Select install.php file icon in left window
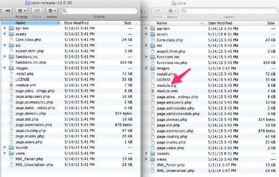This screenshot has width=279, height=177. [x=11, y=73]
